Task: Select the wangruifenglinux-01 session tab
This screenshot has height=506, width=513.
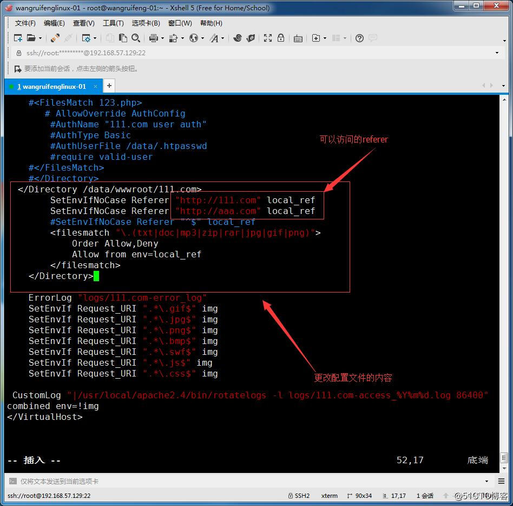Action: pyautogui.click(x=54, y=87)
